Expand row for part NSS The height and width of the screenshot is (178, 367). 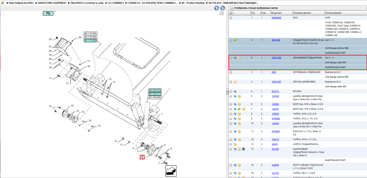point(231,72)
